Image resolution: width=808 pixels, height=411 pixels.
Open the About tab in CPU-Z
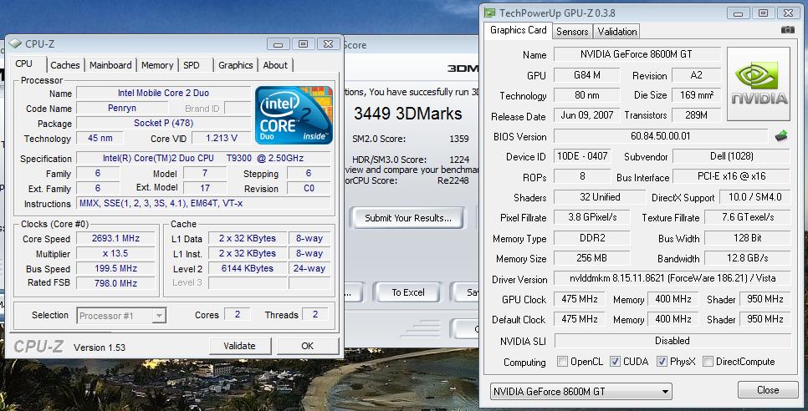coord(275,65)
